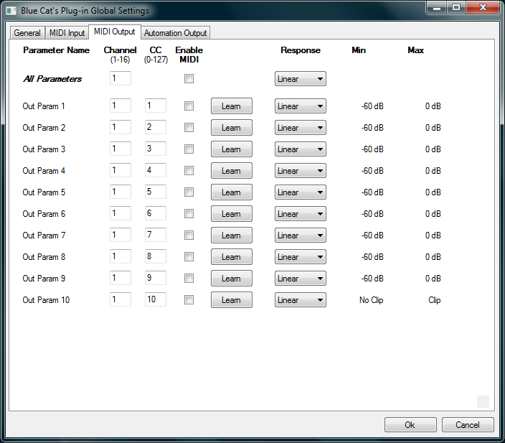Click the 'Clip' Max value
This screenshot has height=443, width=505.
click(434, 300)
